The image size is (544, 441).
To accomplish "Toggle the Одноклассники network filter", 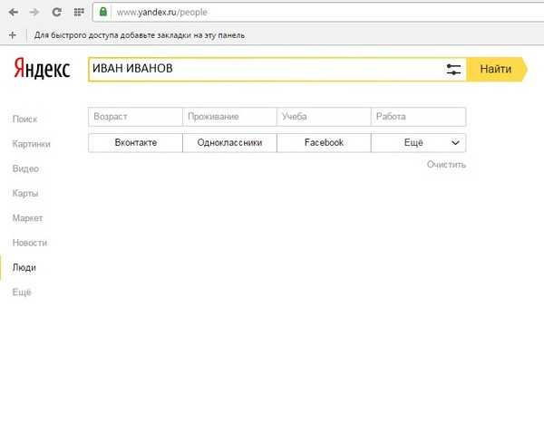I will 229,143.
